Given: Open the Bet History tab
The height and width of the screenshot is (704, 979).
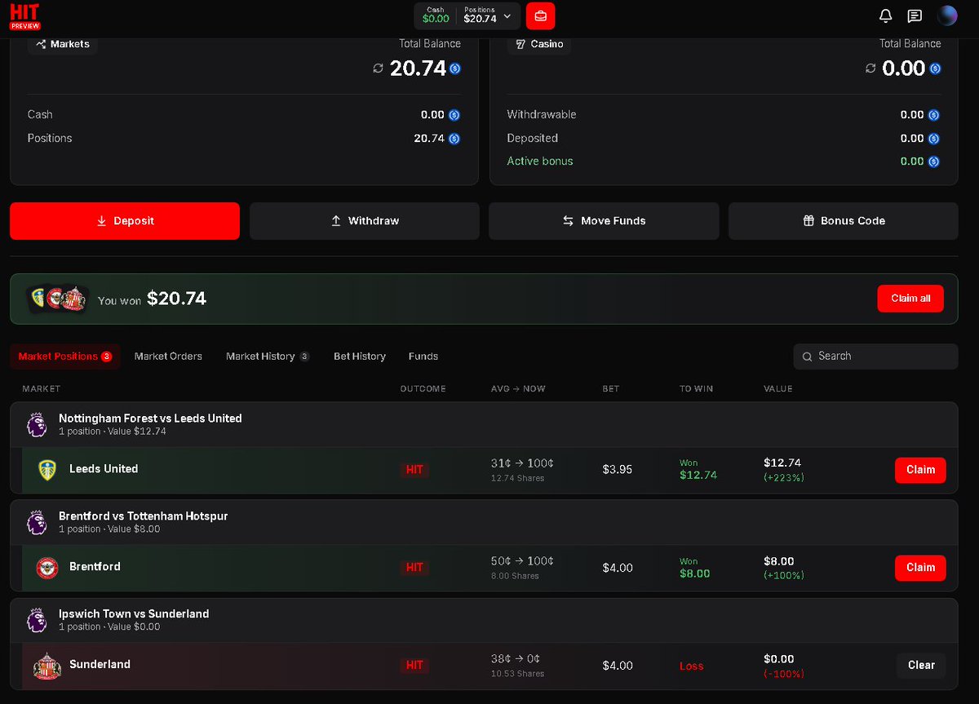Looking at the screenshot, I should click(x=360, y=356).
